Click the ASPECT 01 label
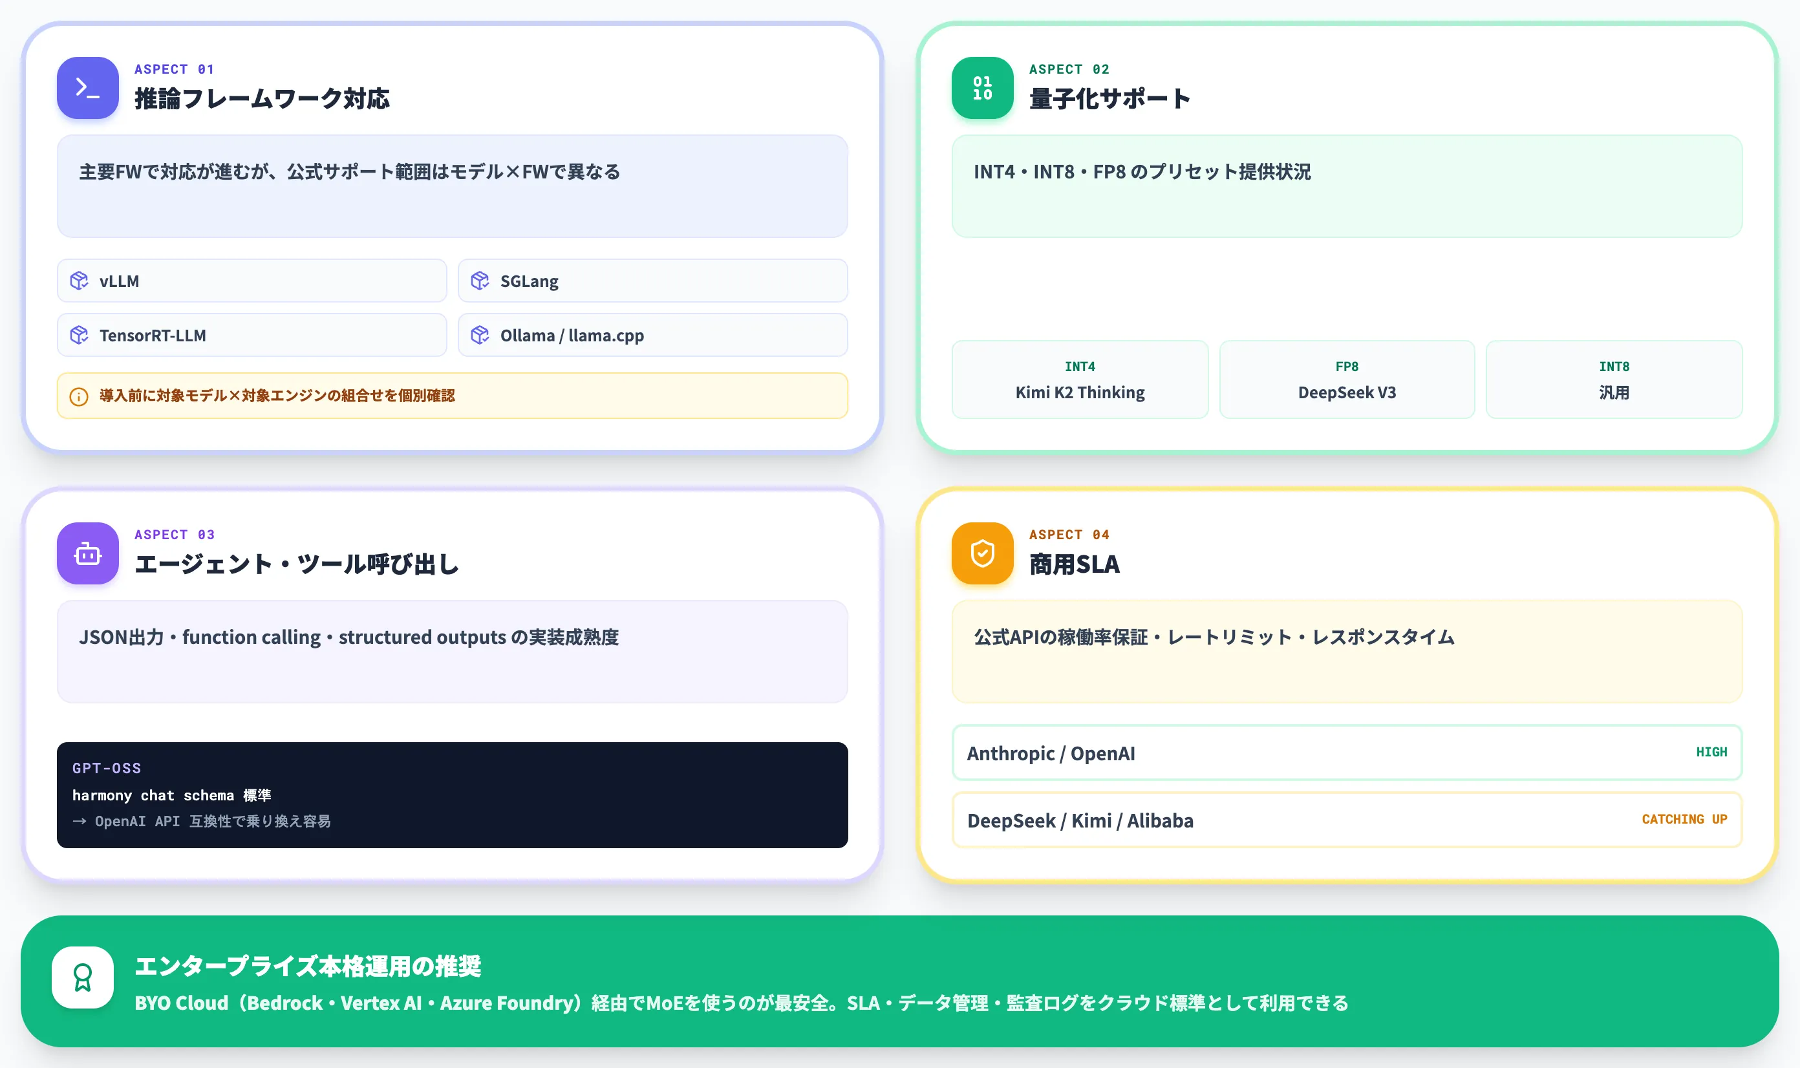The width and height of the screenshot is (1800, 1068). [174, 69]
